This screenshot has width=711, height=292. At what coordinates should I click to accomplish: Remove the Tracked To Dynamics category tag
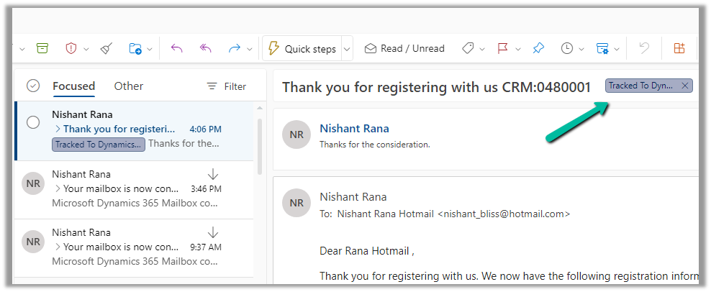[x=685, y=86]
